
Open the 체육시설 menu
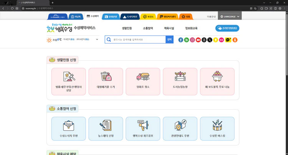click(x=169, y=28)
